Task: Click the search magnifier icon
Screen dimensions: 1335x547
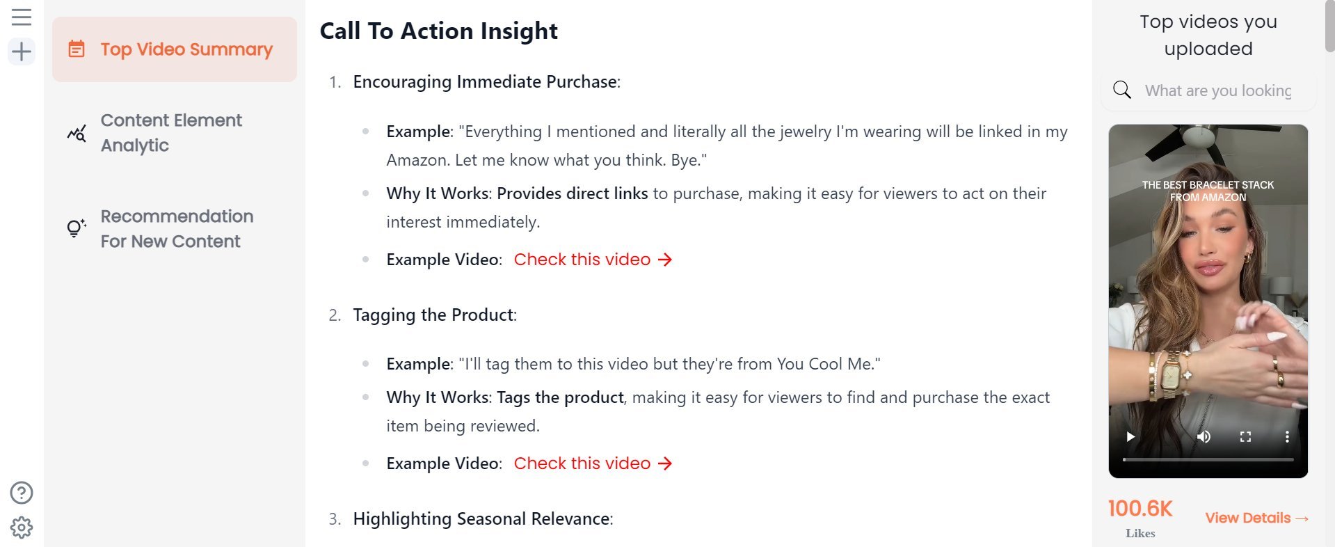Action: [1121, 89]
